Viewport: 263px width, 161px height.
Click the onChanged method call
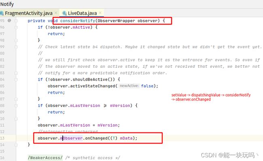coord(96,138)
